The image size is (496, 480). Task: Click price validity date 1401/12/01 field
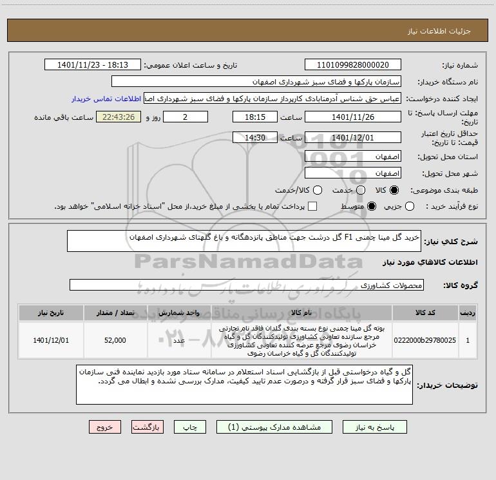click(353, 137)
